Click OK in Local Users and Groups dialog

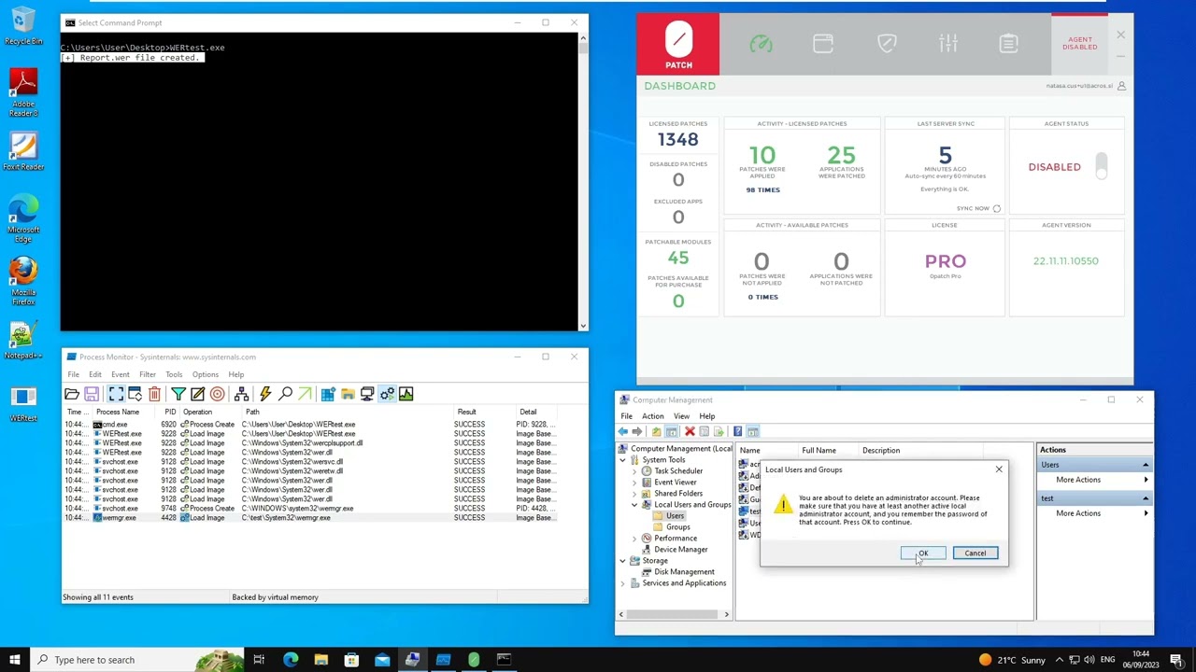(x=922, y=553)
